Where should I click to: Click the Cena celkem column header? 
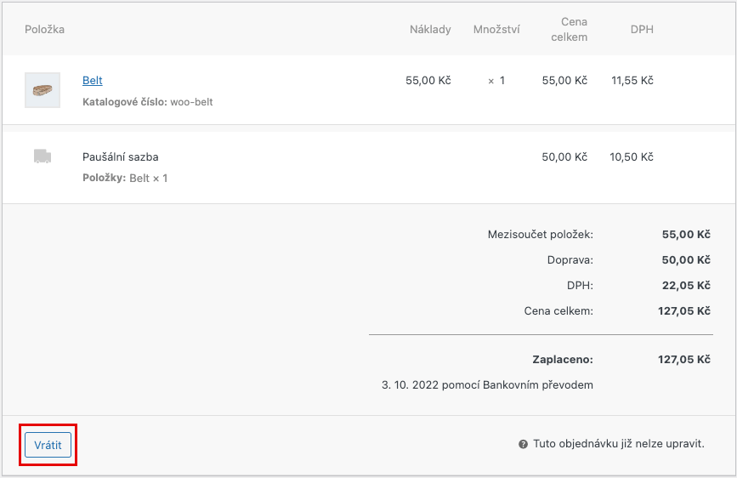coord(570,30)
